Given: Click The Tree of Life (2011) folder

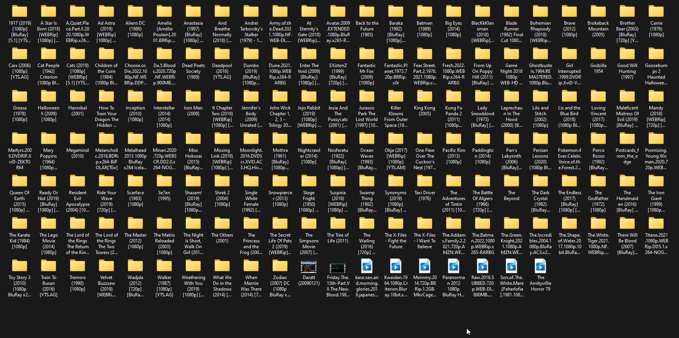Looking at the screenshot, I should (338, 224).
